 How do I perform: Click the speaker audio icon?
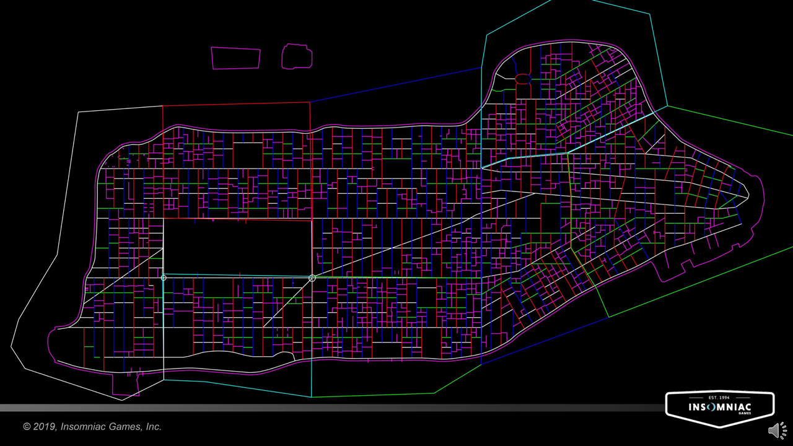point(778,431)
